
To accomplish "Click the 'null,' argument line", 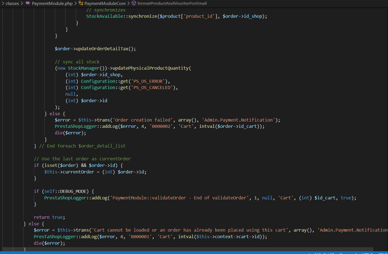I will pyautogui.click(x=72, y=94).
